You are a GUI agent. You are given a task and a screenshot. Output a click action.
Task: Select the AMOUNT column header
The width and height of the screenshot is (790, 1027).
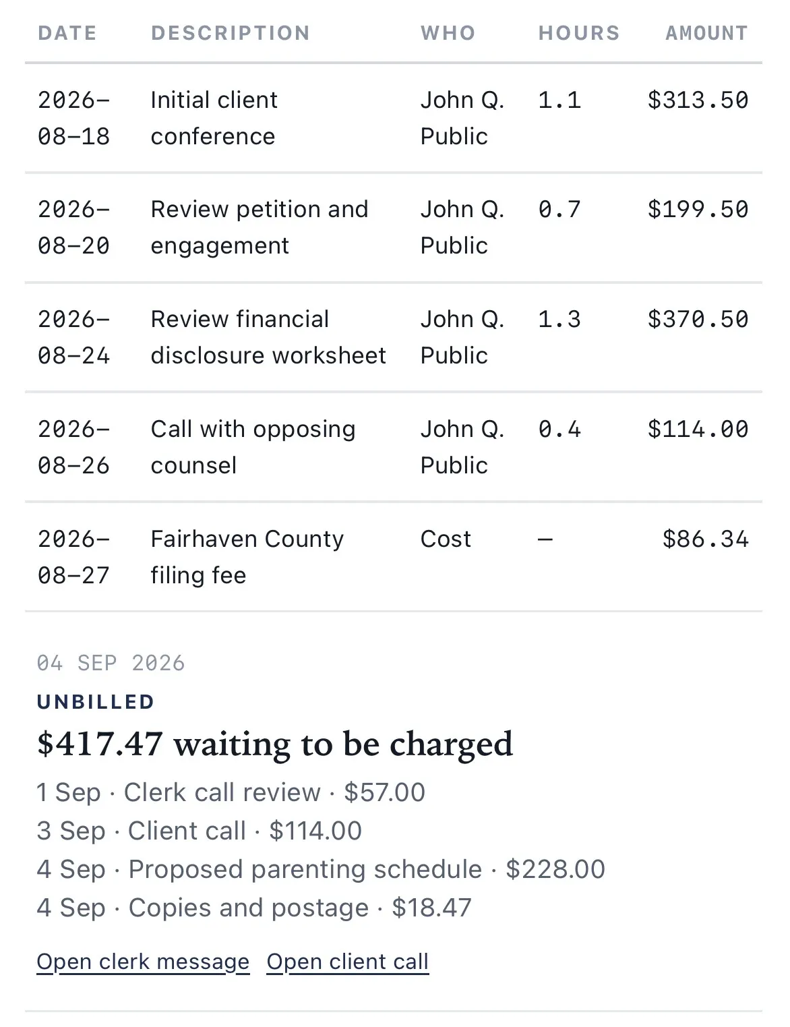[x=707, y=33]
